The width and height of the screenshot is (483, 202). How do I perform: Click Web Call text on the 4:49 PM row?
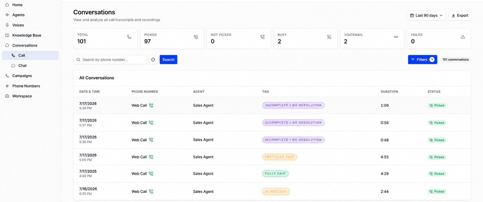click(139, 174)
